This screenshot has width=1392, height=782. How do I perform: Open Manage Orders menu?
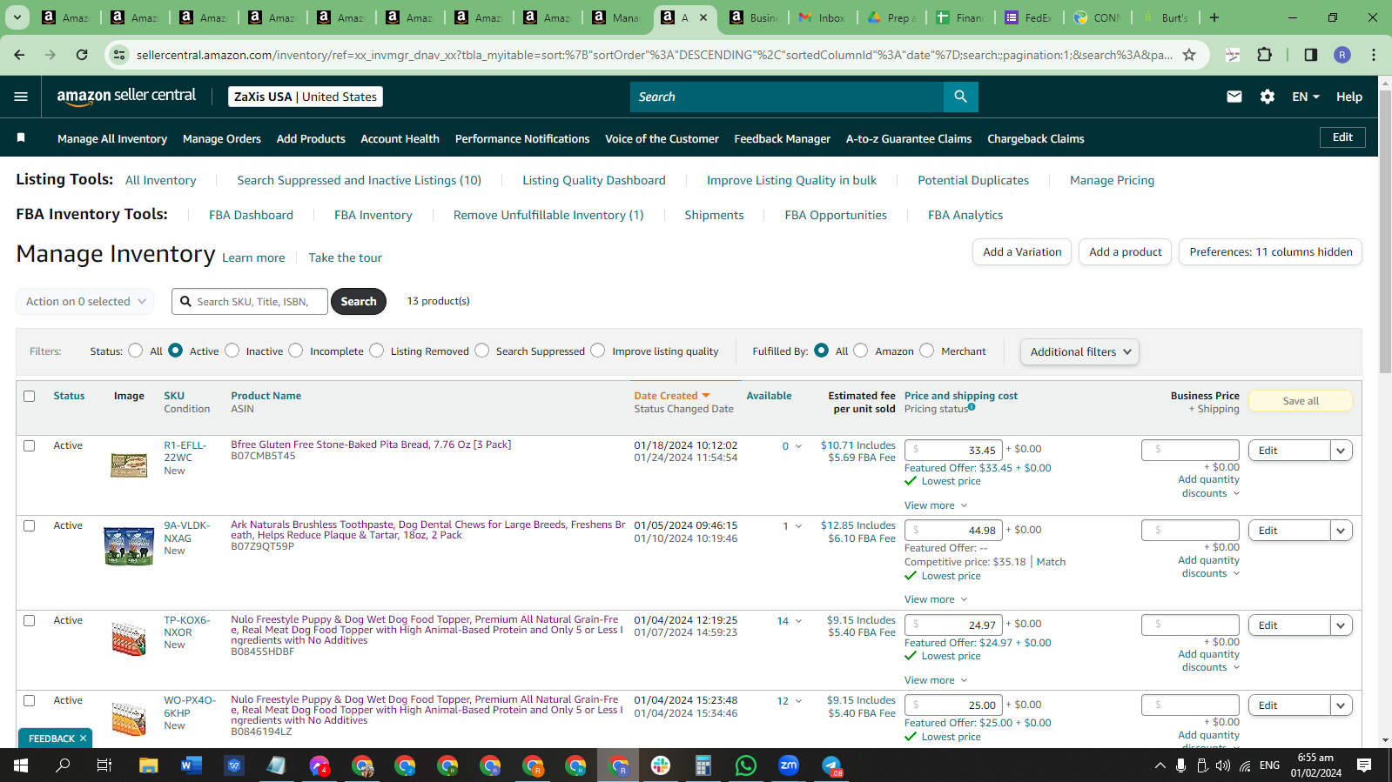222,138
